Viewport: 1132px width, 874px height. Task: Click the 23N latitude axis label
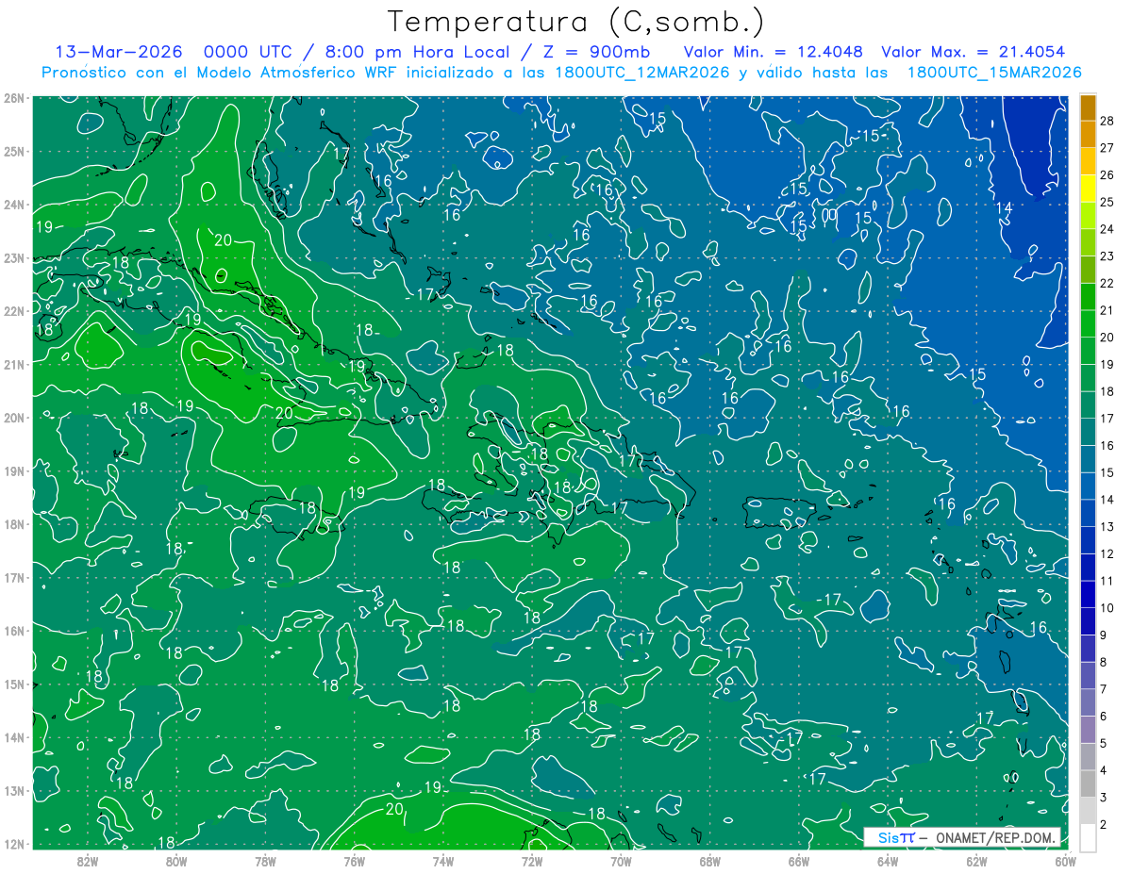tap(14, 258)
